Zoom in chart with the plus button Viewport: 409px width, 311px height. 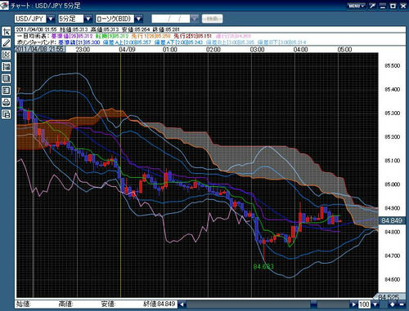(393, 304)
